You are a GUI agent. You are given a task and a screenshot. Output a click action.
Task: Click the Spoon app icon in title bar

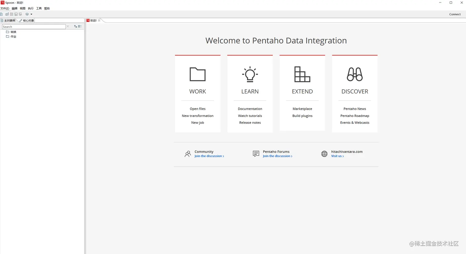[2, 2]
